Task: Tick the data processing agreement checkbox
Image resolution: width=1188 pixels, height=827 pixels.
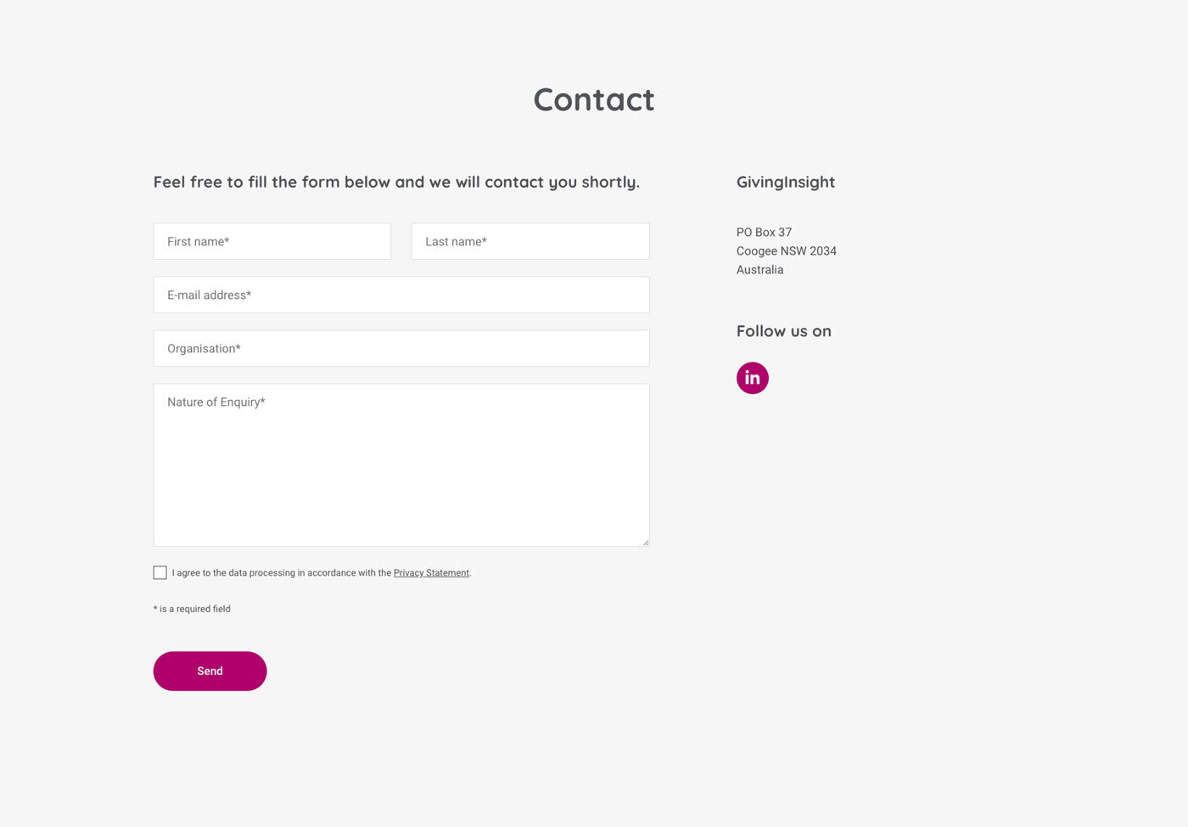Action: (160, 573)
